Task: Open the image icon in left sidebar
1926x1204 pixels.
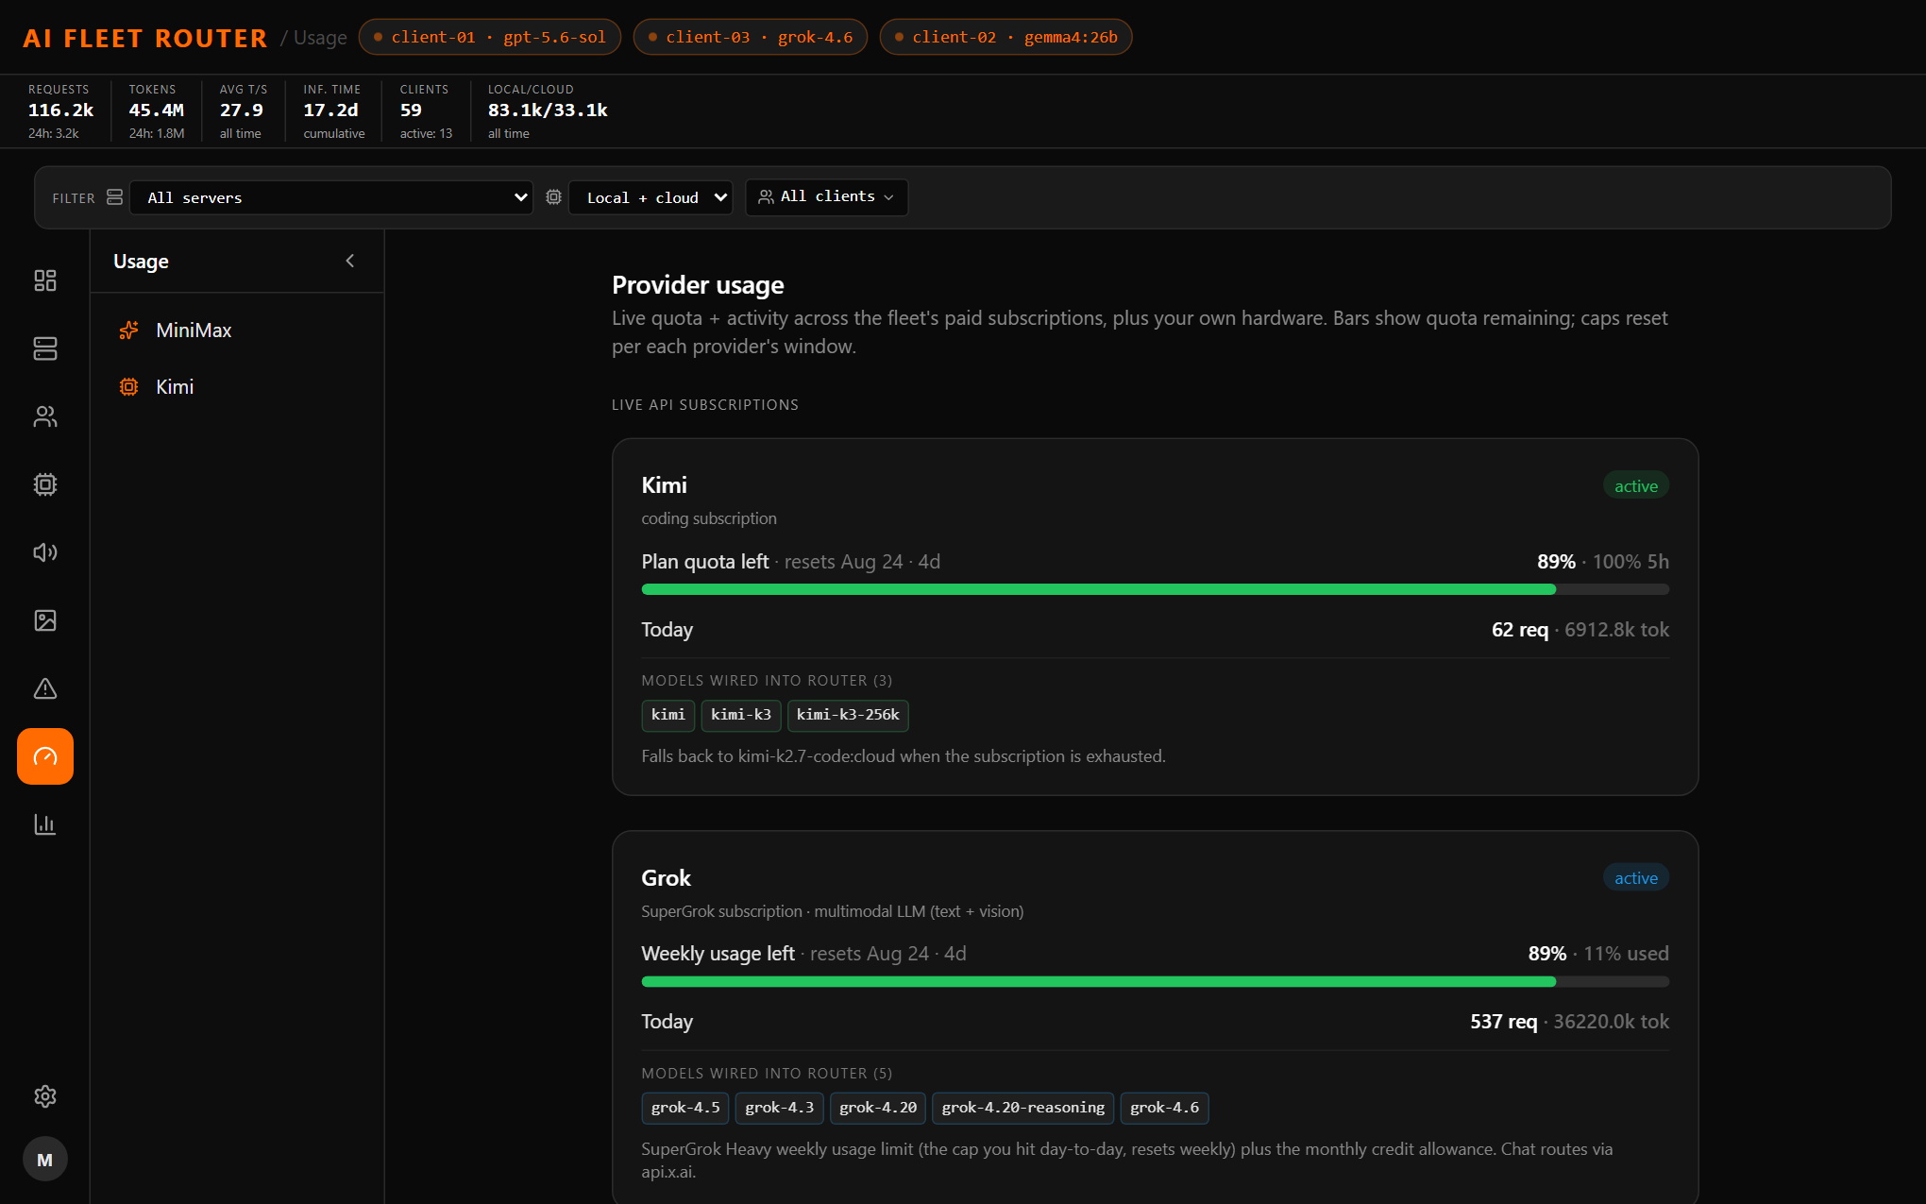Action: [45, 620]
